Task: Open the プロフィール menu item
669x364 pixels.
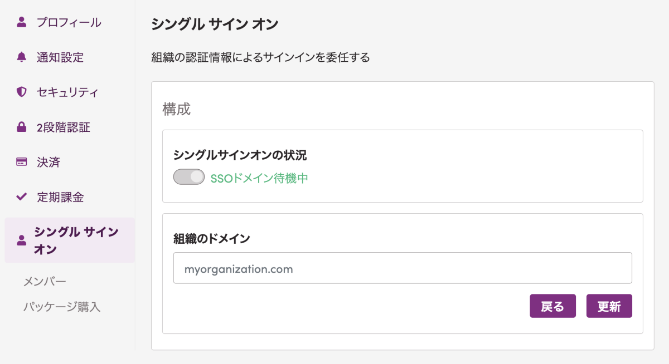Action: point(69,22)
